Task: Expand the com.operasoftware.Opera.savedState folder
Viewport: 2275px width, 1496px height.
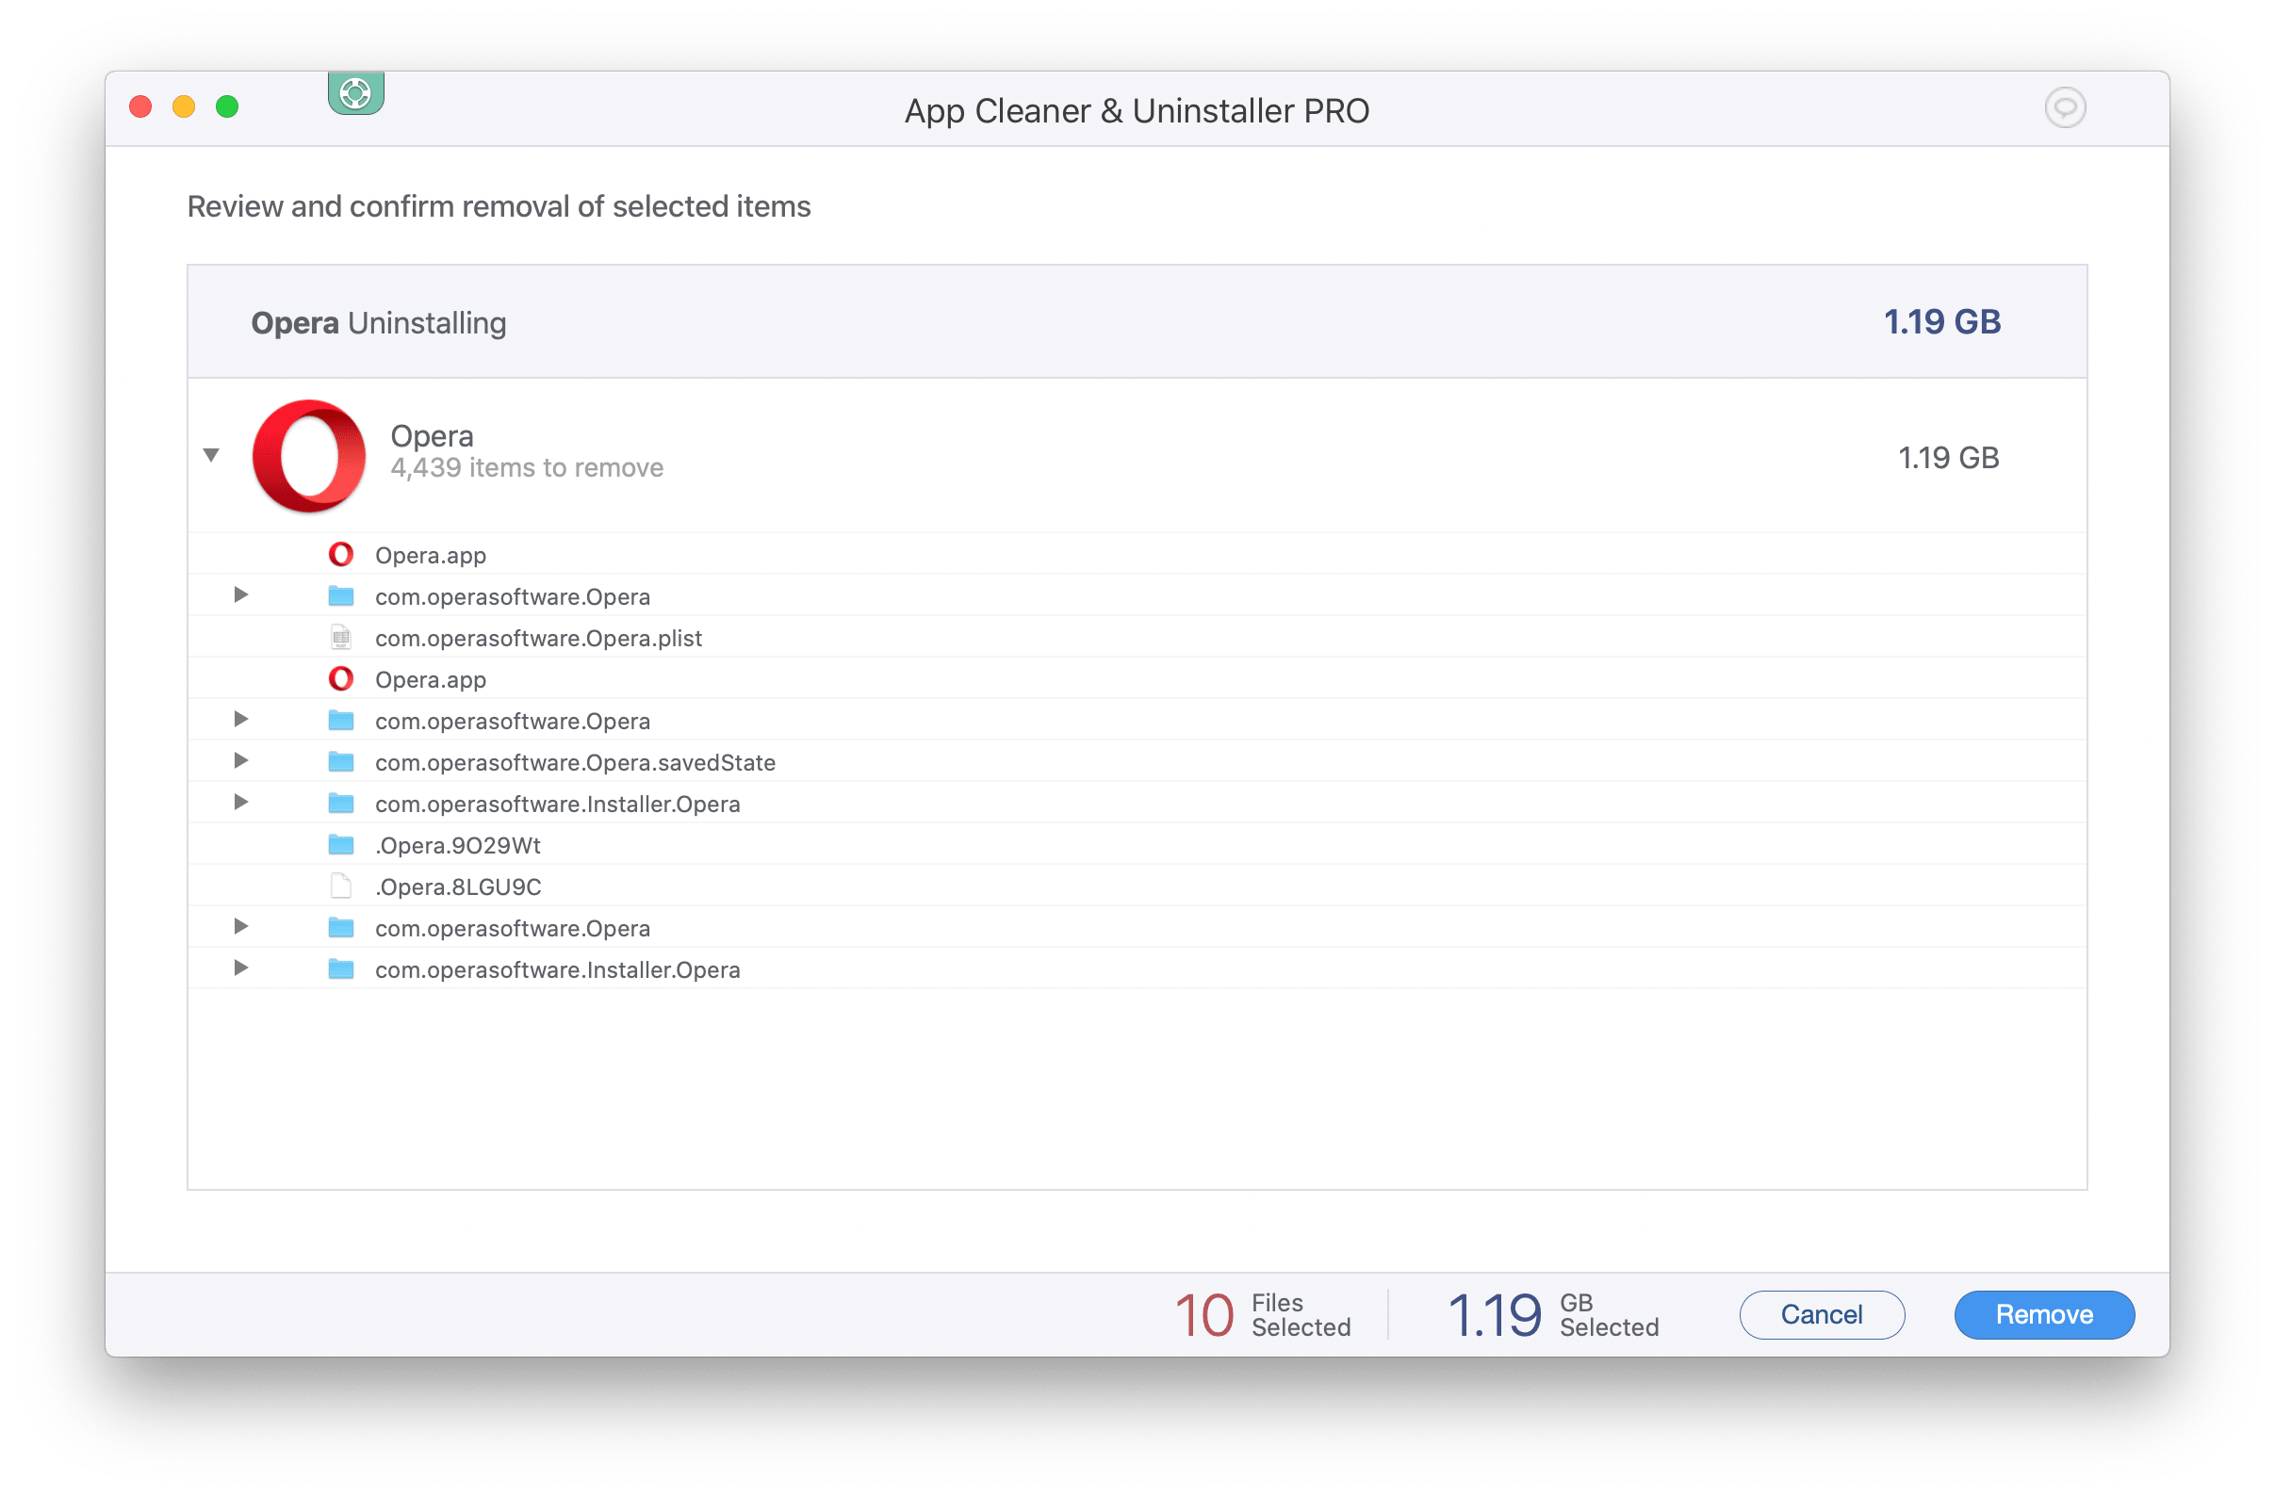Action: click(240, 761)
